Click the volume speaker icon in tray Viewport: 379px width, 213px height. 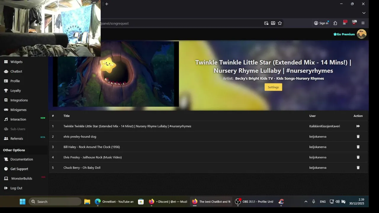(x=338, y=201)
